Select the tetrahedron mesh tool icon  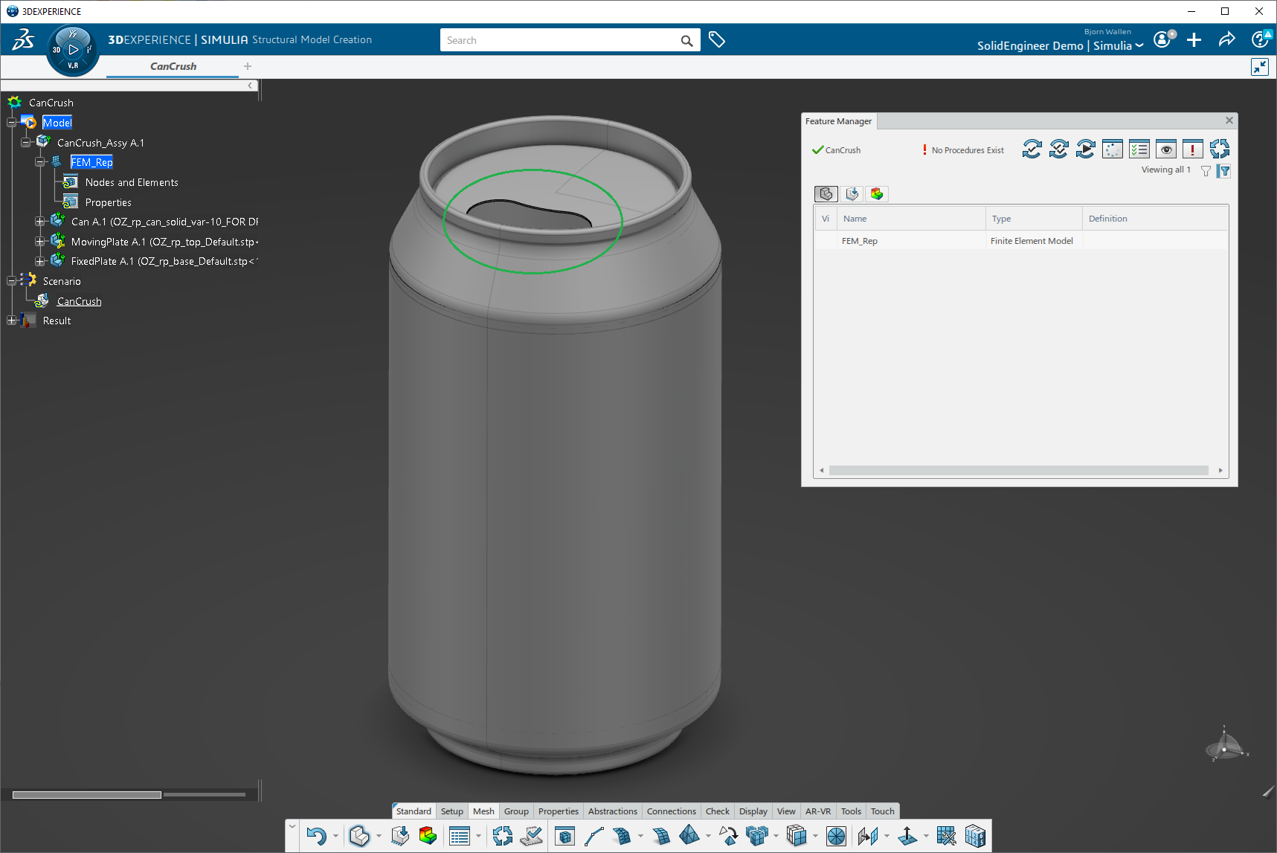coord(689,836)
